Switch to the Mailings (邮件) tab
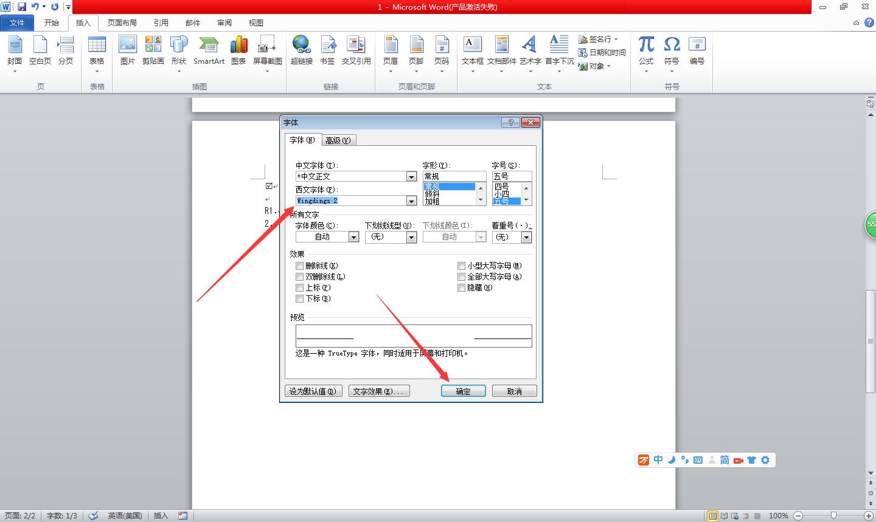The width and height of the screenshot is (876, 522). coord(193,22)
